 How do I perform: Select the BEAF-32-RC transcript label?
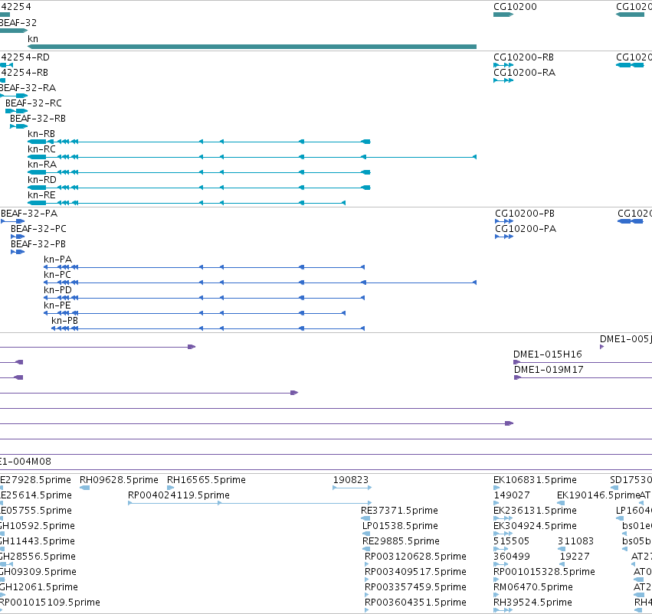click(x=34, y=103)
